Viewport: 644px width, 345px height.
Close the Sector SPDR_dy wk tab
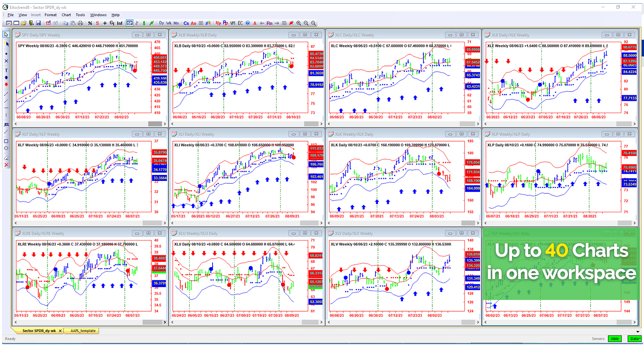coord(60,331)
